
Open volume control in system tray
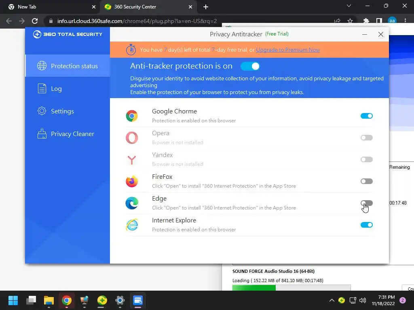[x=363, y=300]
